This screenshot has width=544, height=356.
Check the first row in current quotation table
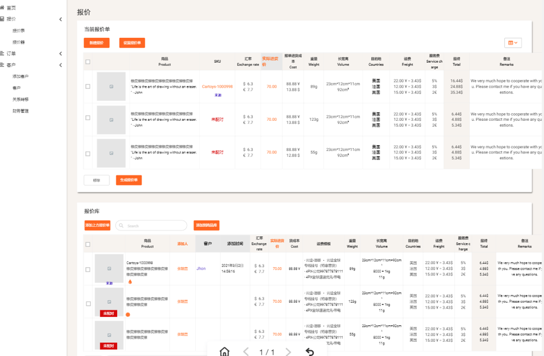[88, 86]
